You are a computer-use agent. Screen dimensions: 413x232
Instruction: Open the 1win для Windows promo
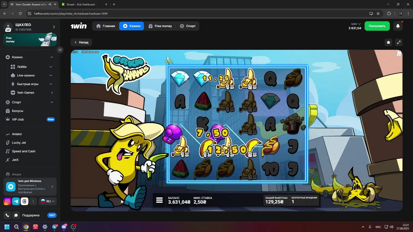[30, 187]
